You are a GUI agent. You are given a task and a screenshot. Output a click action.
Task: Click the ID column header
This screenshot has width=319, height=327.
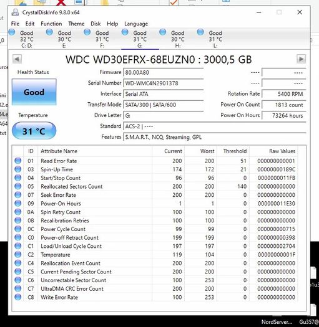coord(31,151)
